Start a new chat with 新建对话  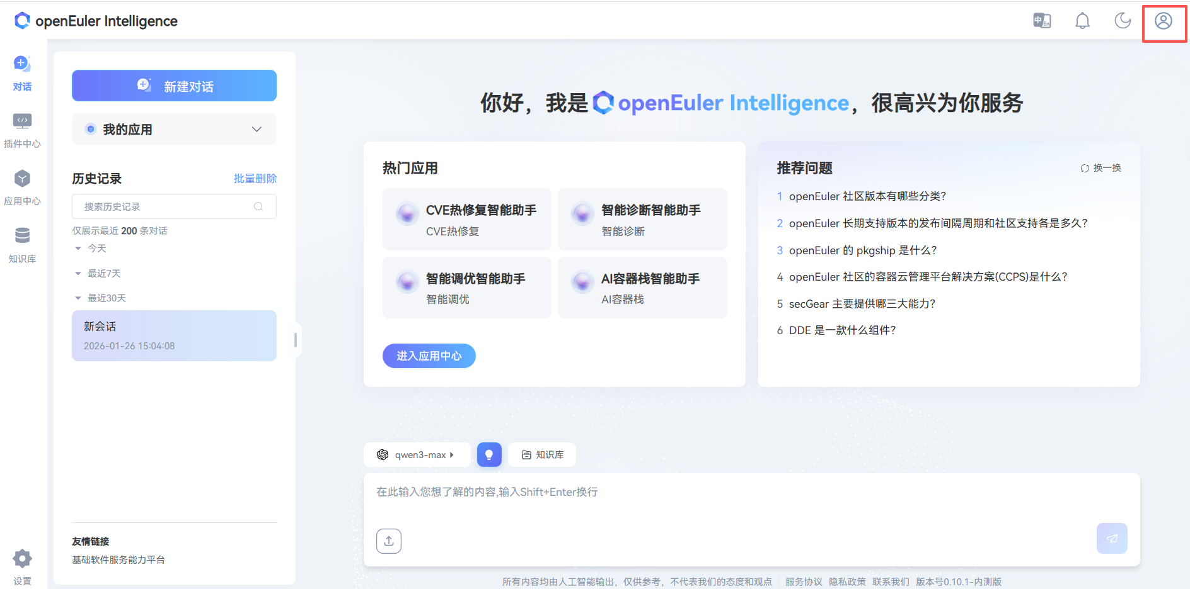pyautogui.click(x=174, y=86)
